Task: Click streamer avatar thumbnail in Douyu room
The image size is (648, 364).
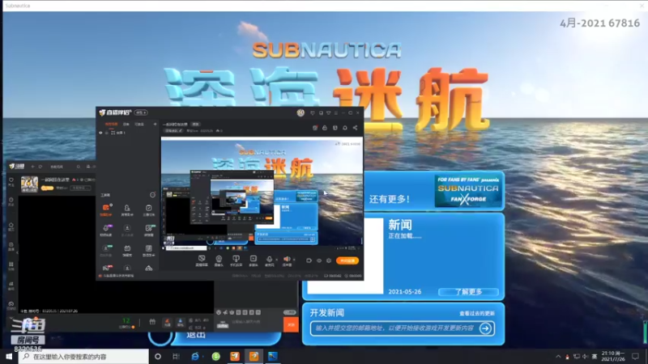Action: coord(29,184)
